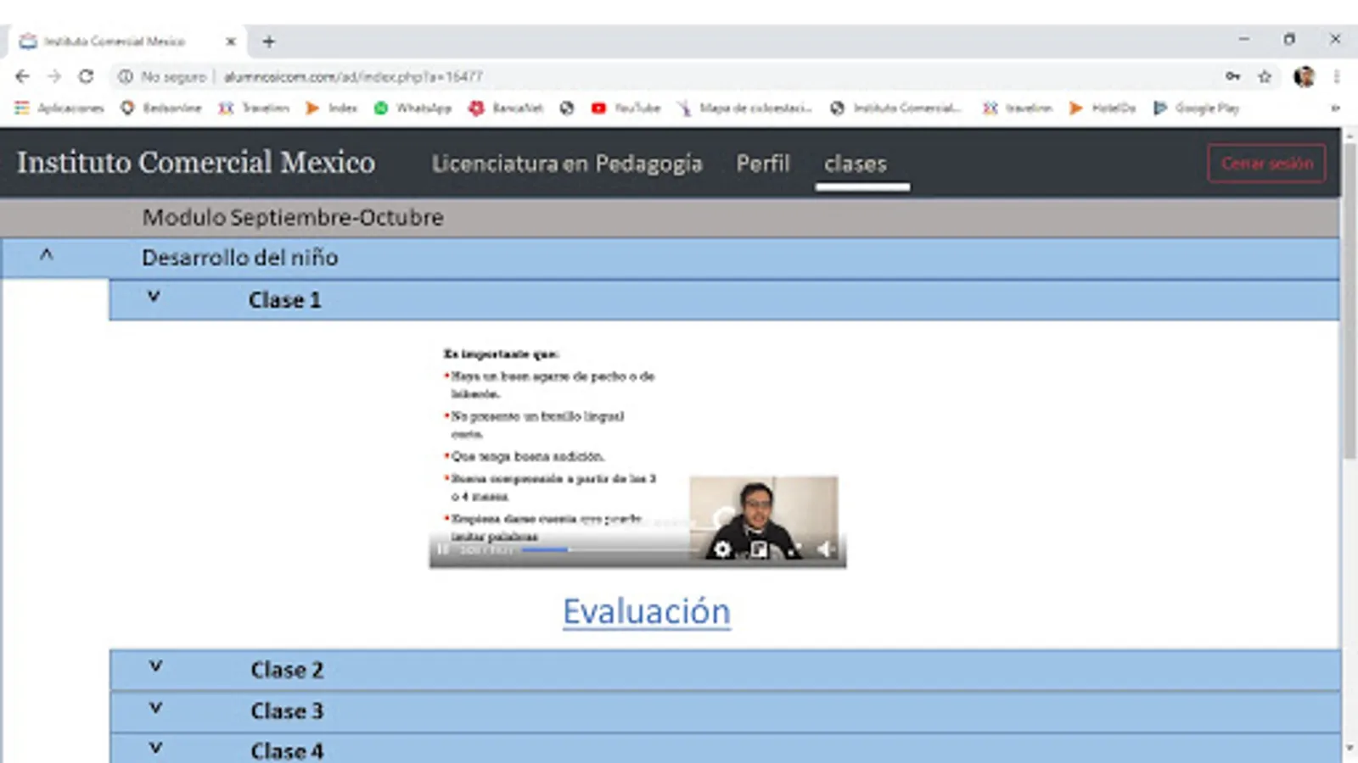1358x763 pixels.
Task: Click the page vertical scrollbar
Action: click(1350, 301)
